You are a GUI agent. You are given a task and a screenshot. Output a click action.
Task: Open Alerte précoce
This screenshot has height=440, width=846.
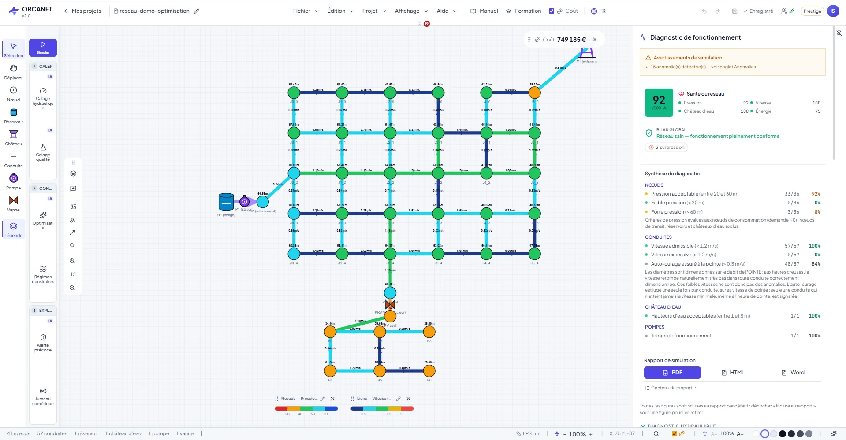point(43,343)
